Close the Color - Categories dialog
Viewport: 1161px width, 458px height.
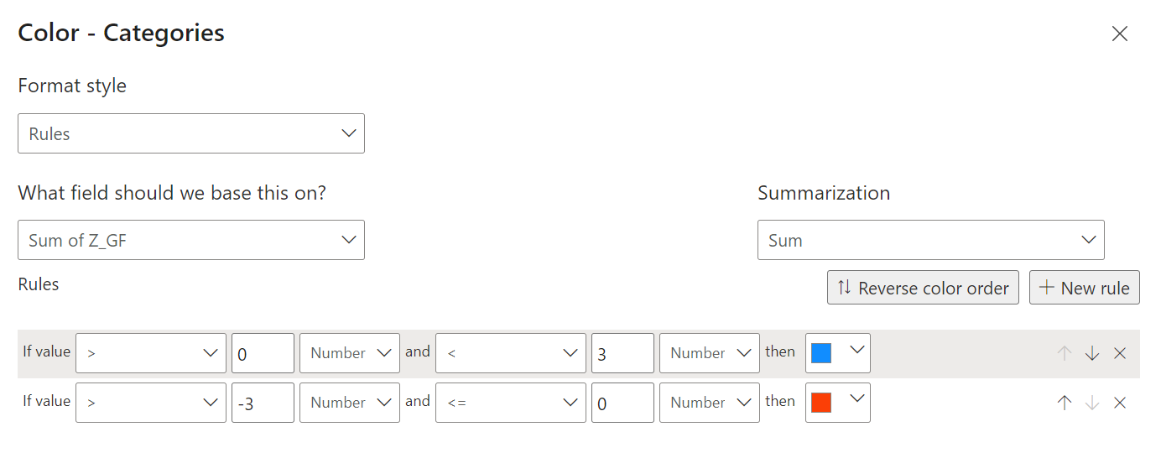pos(1119,34)
